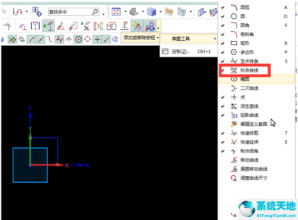298x220 pixels.
Task: Toggle the existing point snap icon
Action: pyautogui.click(x=97, y=39)
